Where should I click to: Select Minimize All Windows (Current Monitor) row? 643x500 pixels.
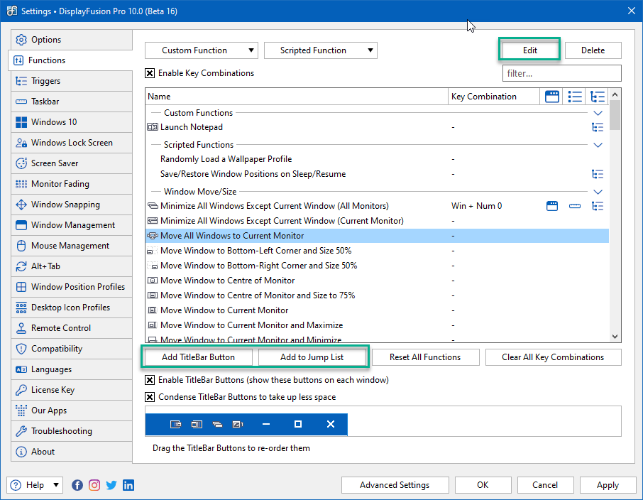[377, 221]
